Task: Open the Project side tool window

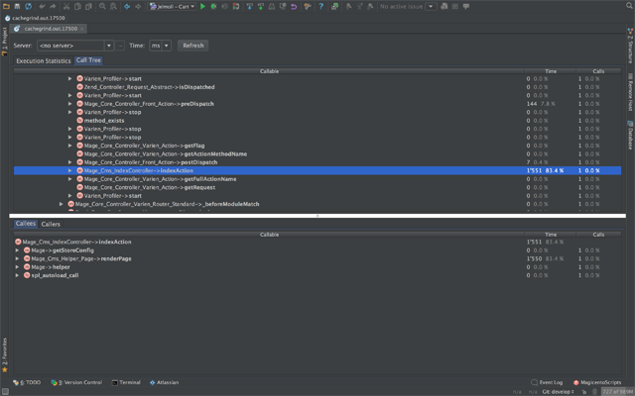Action: (4, 42)
